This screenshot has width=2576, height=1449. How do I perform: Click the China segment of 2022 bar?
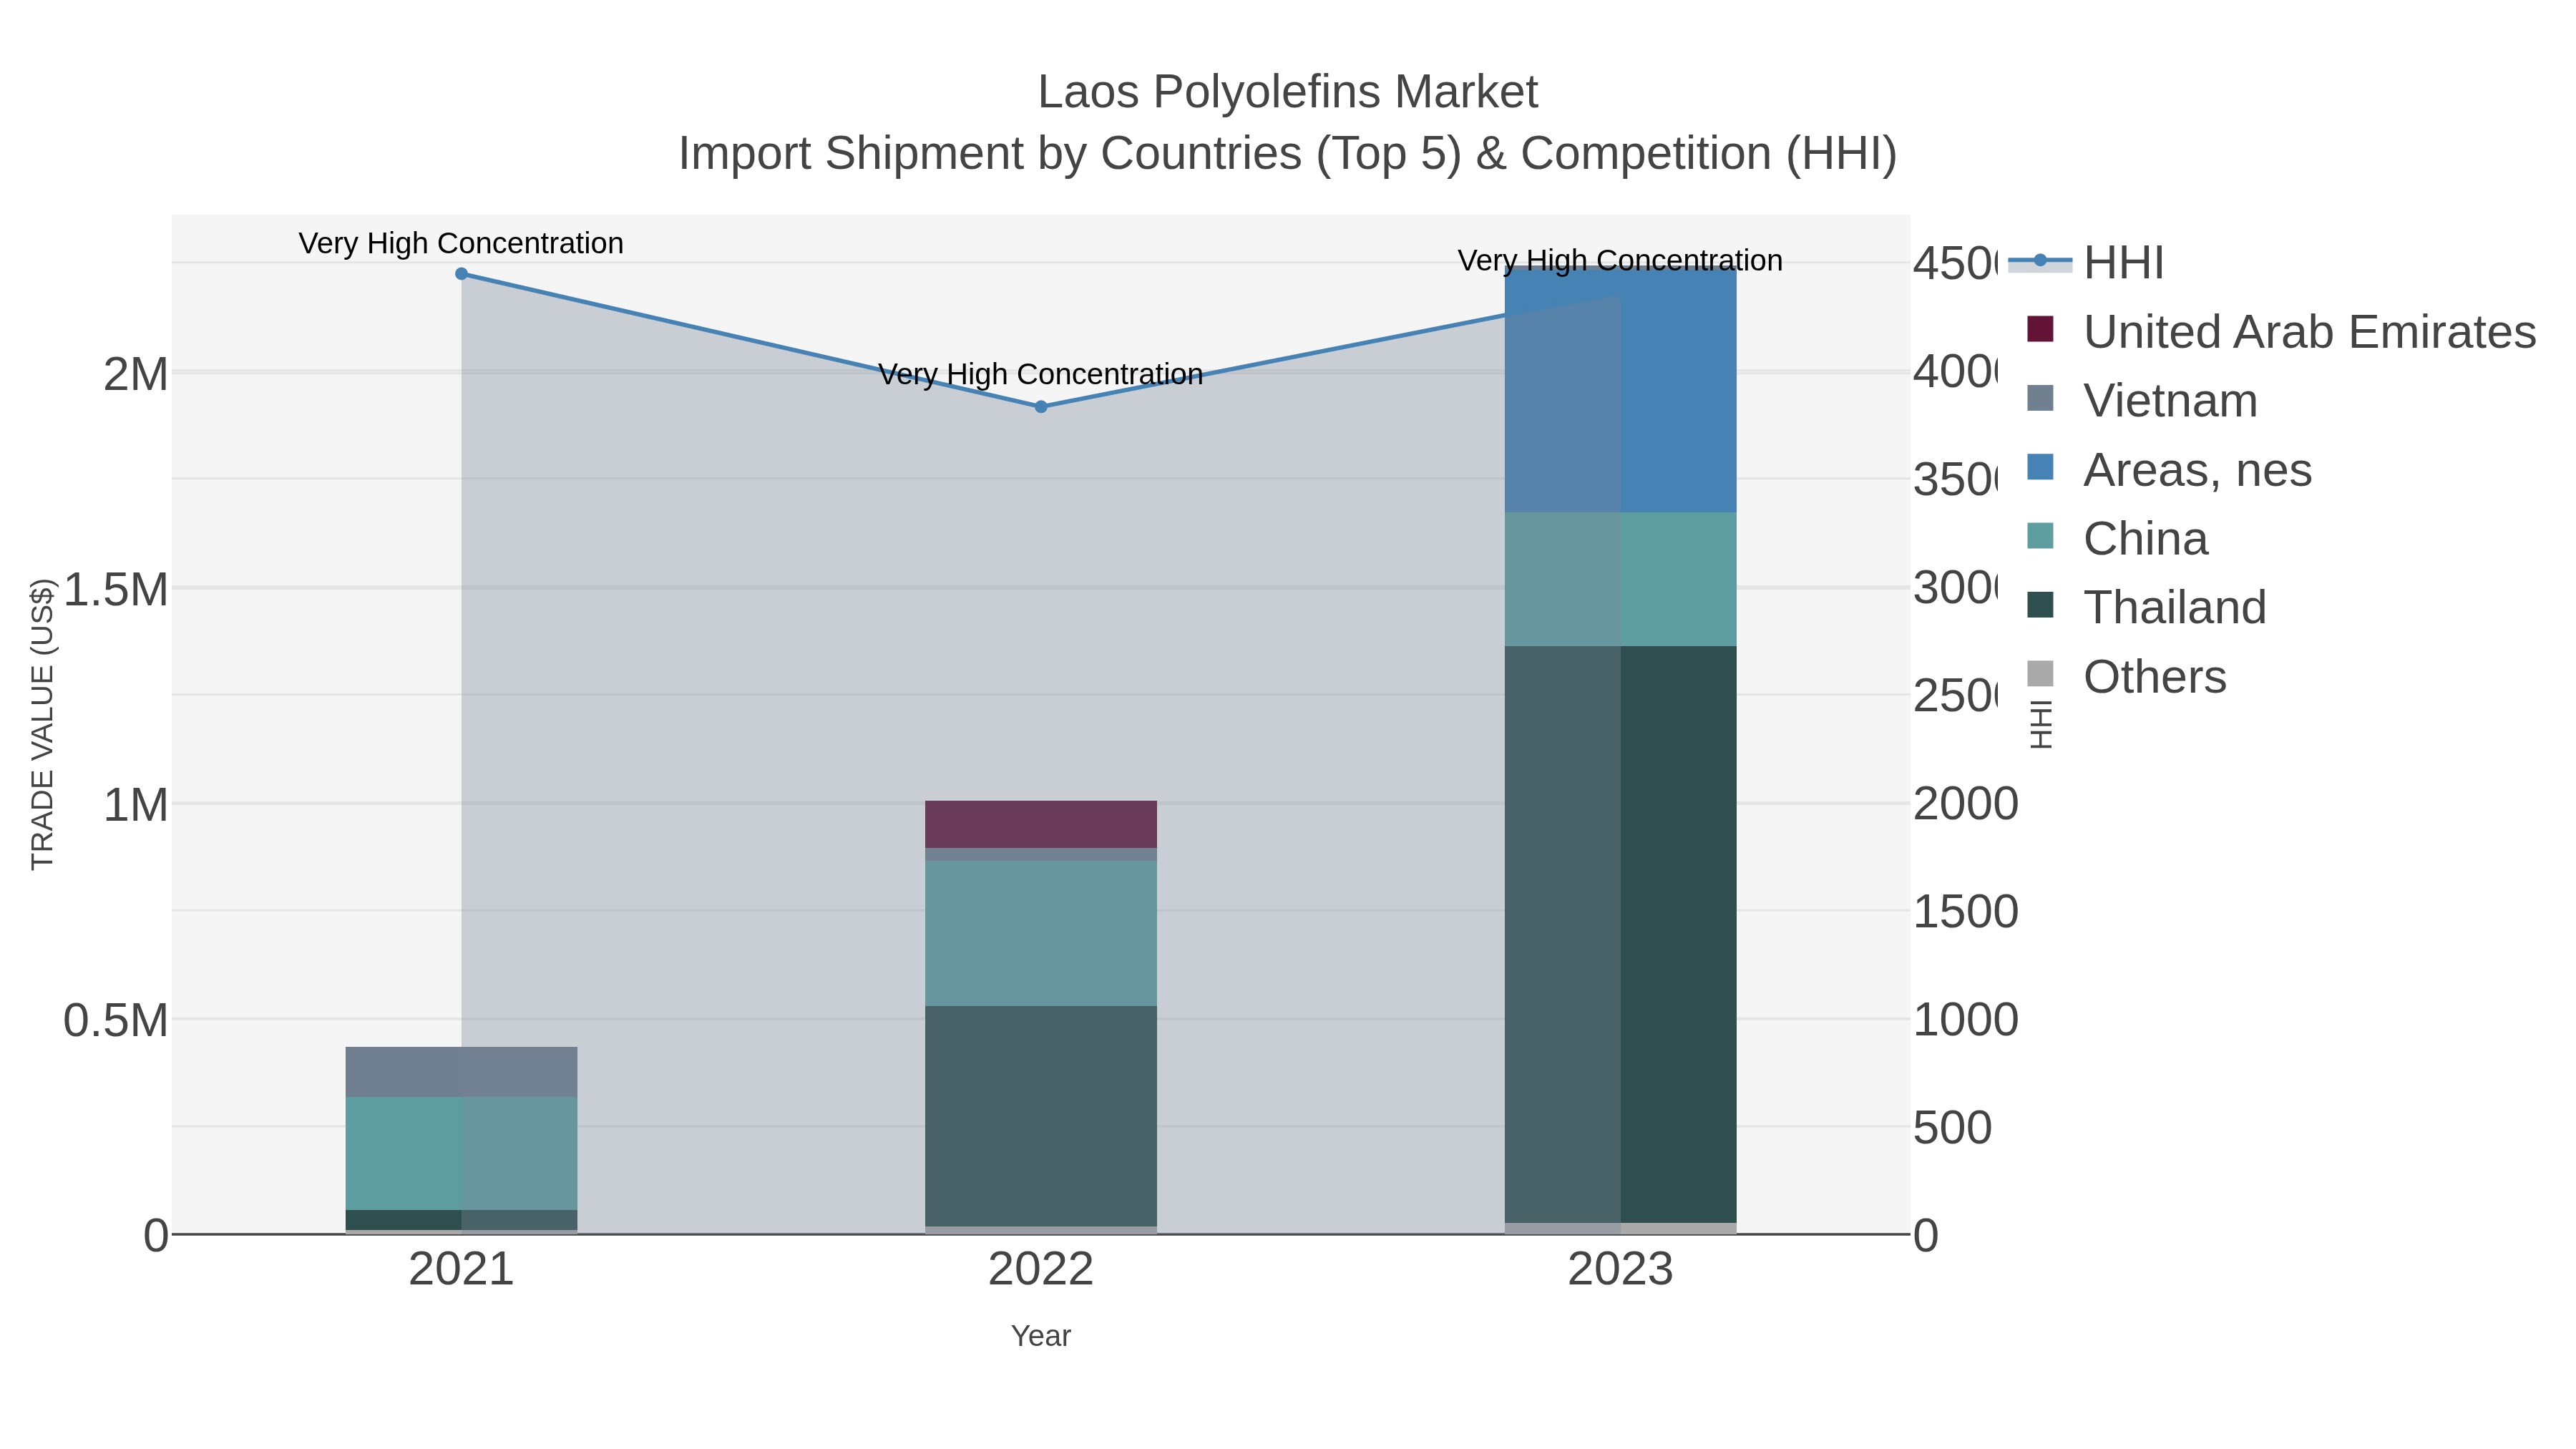(1041, 933)
